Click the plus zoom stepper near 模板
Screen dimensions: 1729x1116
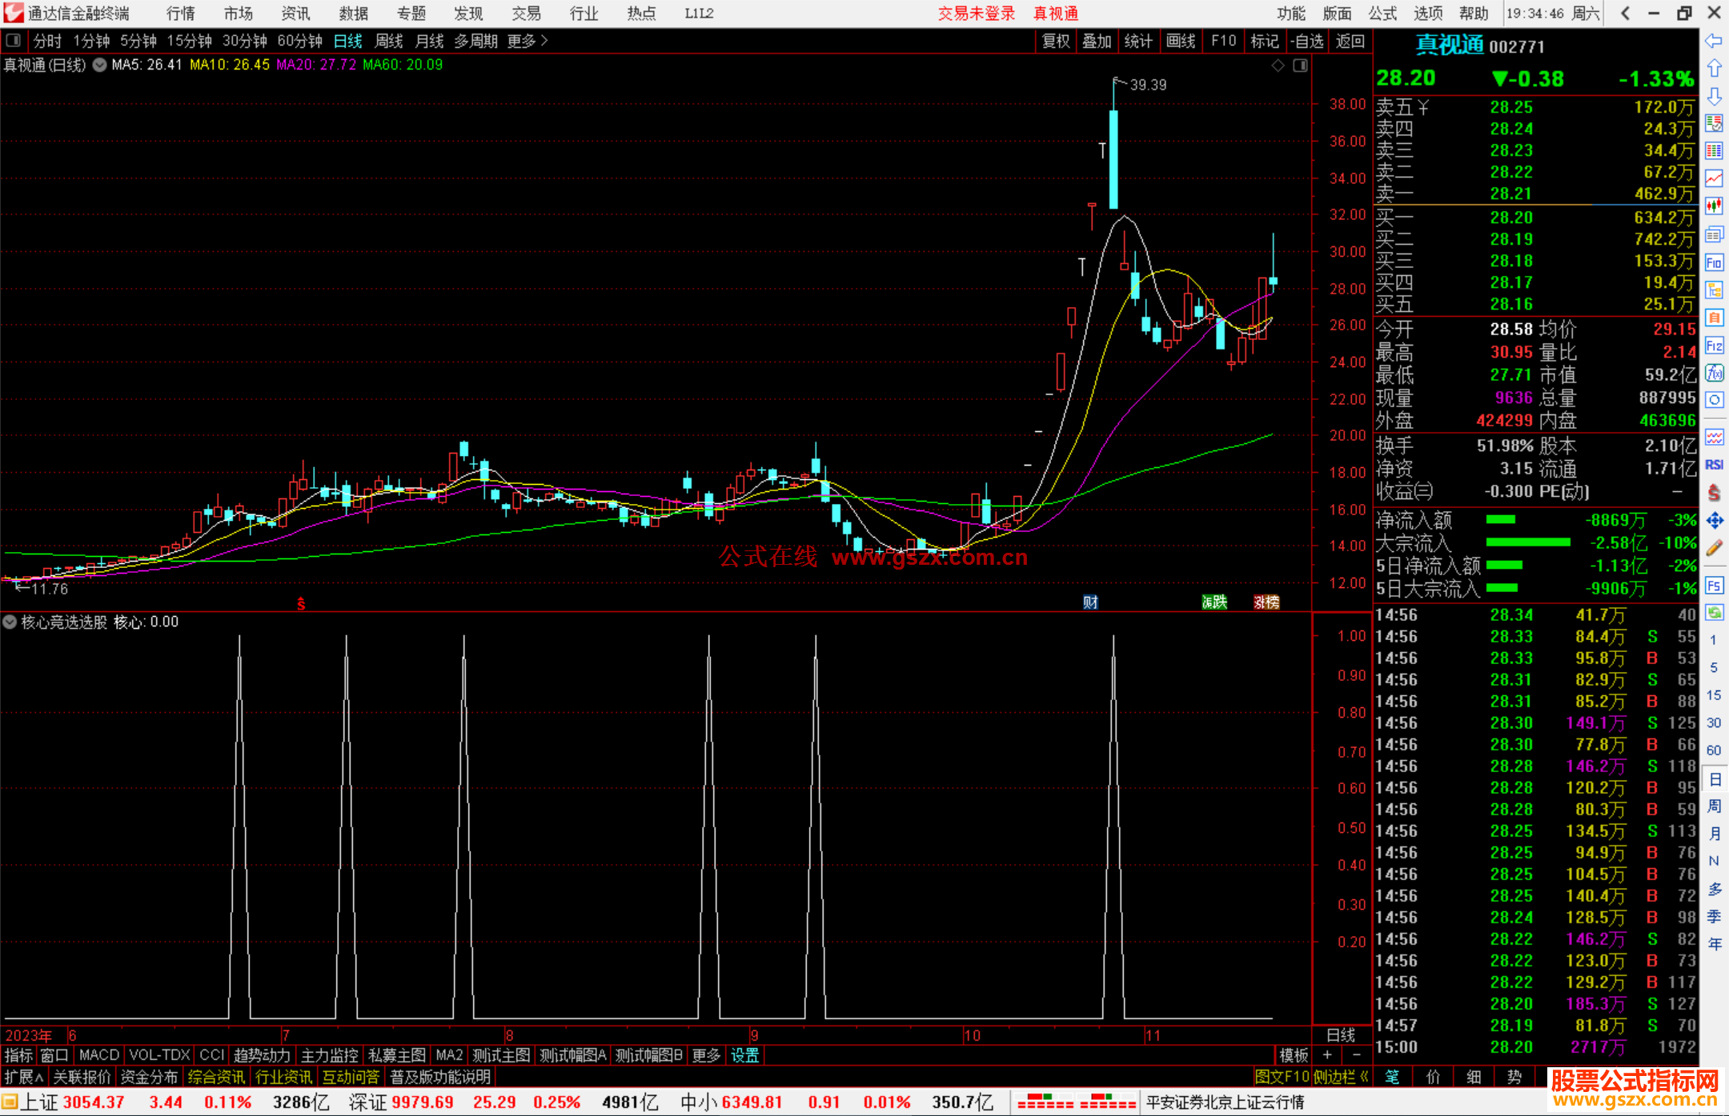(1327, 1055)
